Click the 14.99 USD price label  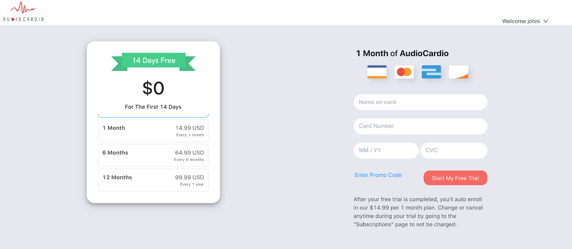pyautogui.click(x=189, y=128)
